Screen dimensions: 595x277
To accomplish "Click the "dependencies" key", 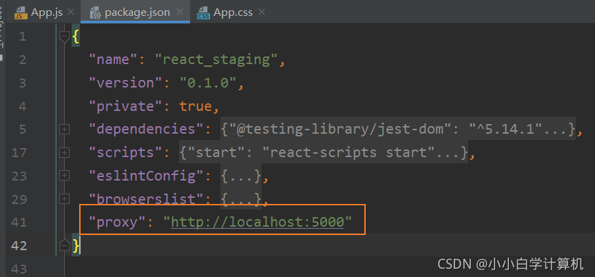I will [146, 130].
